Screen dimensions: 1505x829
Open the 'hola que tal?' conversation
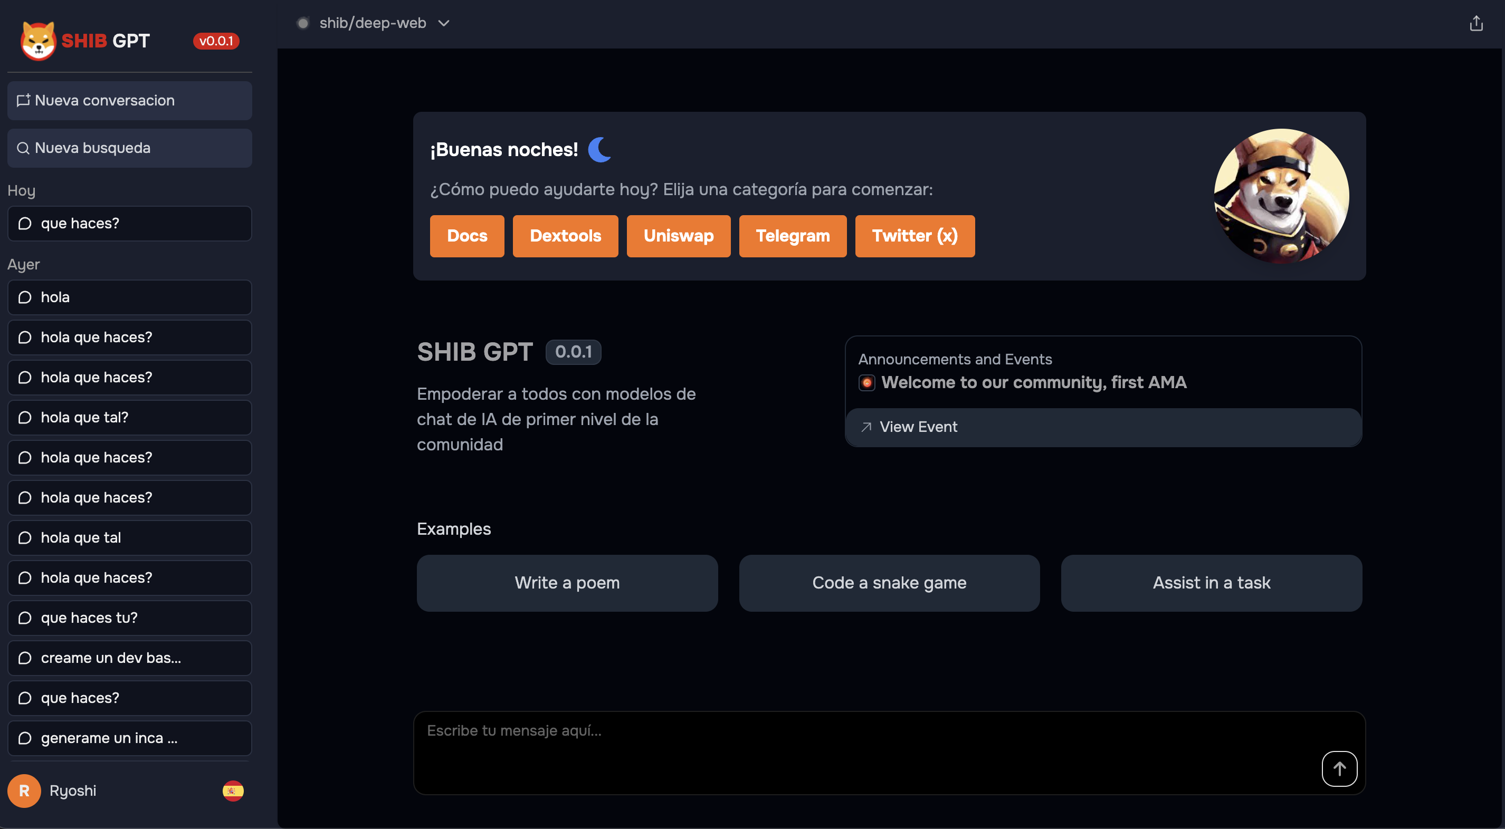click(130, 418)
